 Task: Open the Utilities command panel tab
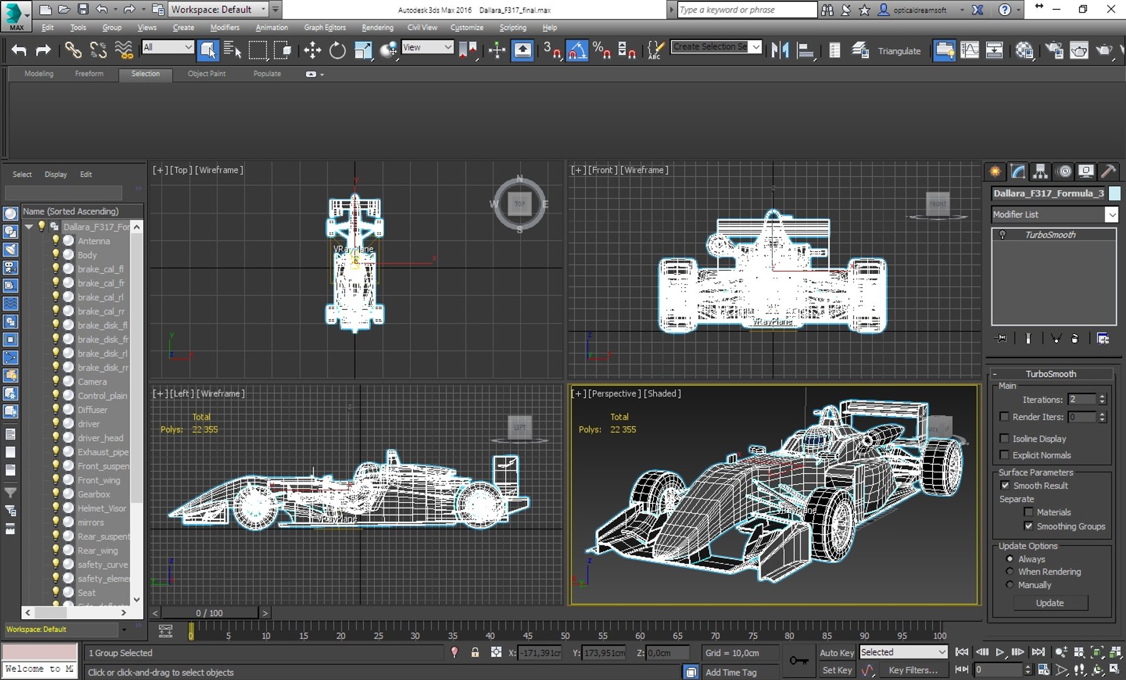[x=1108, y=171]
